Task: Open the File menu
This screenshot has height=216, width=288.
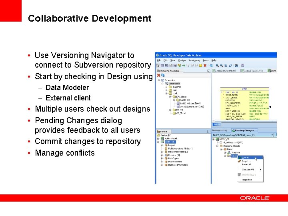Action: [159, 60]
